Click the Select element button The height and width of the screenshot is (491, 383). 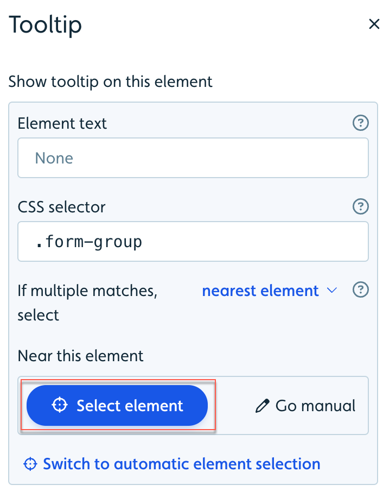(117, 406)
